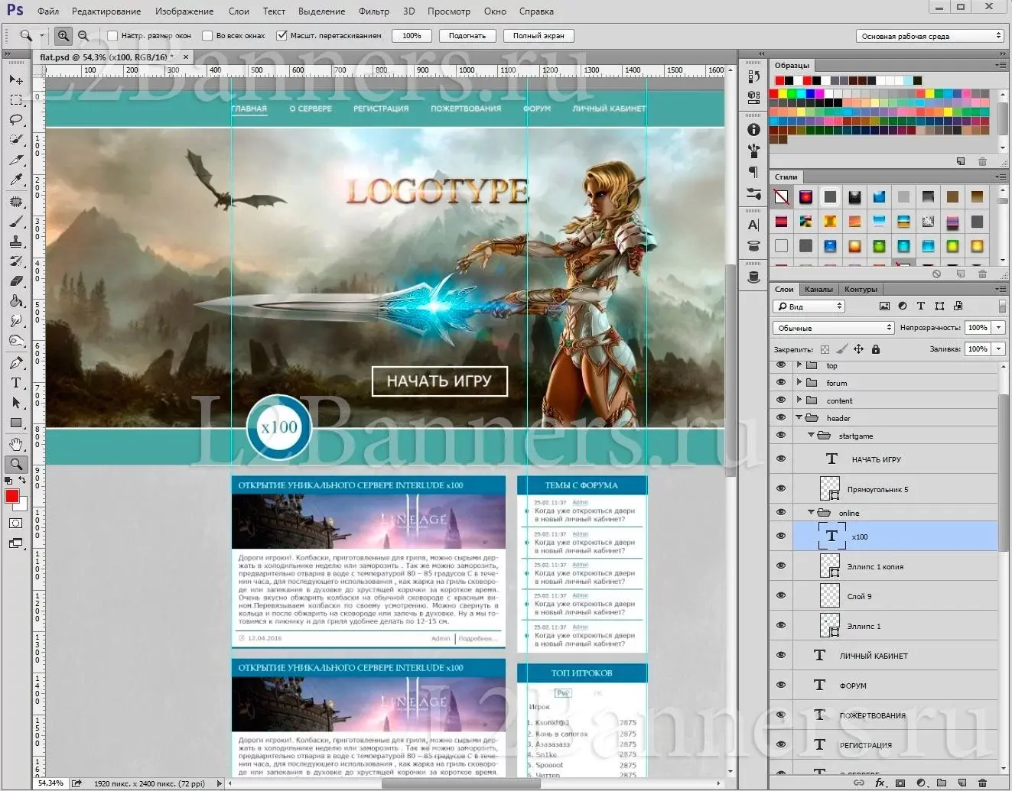Select the Paint Bucket tool

click(16, 301)
